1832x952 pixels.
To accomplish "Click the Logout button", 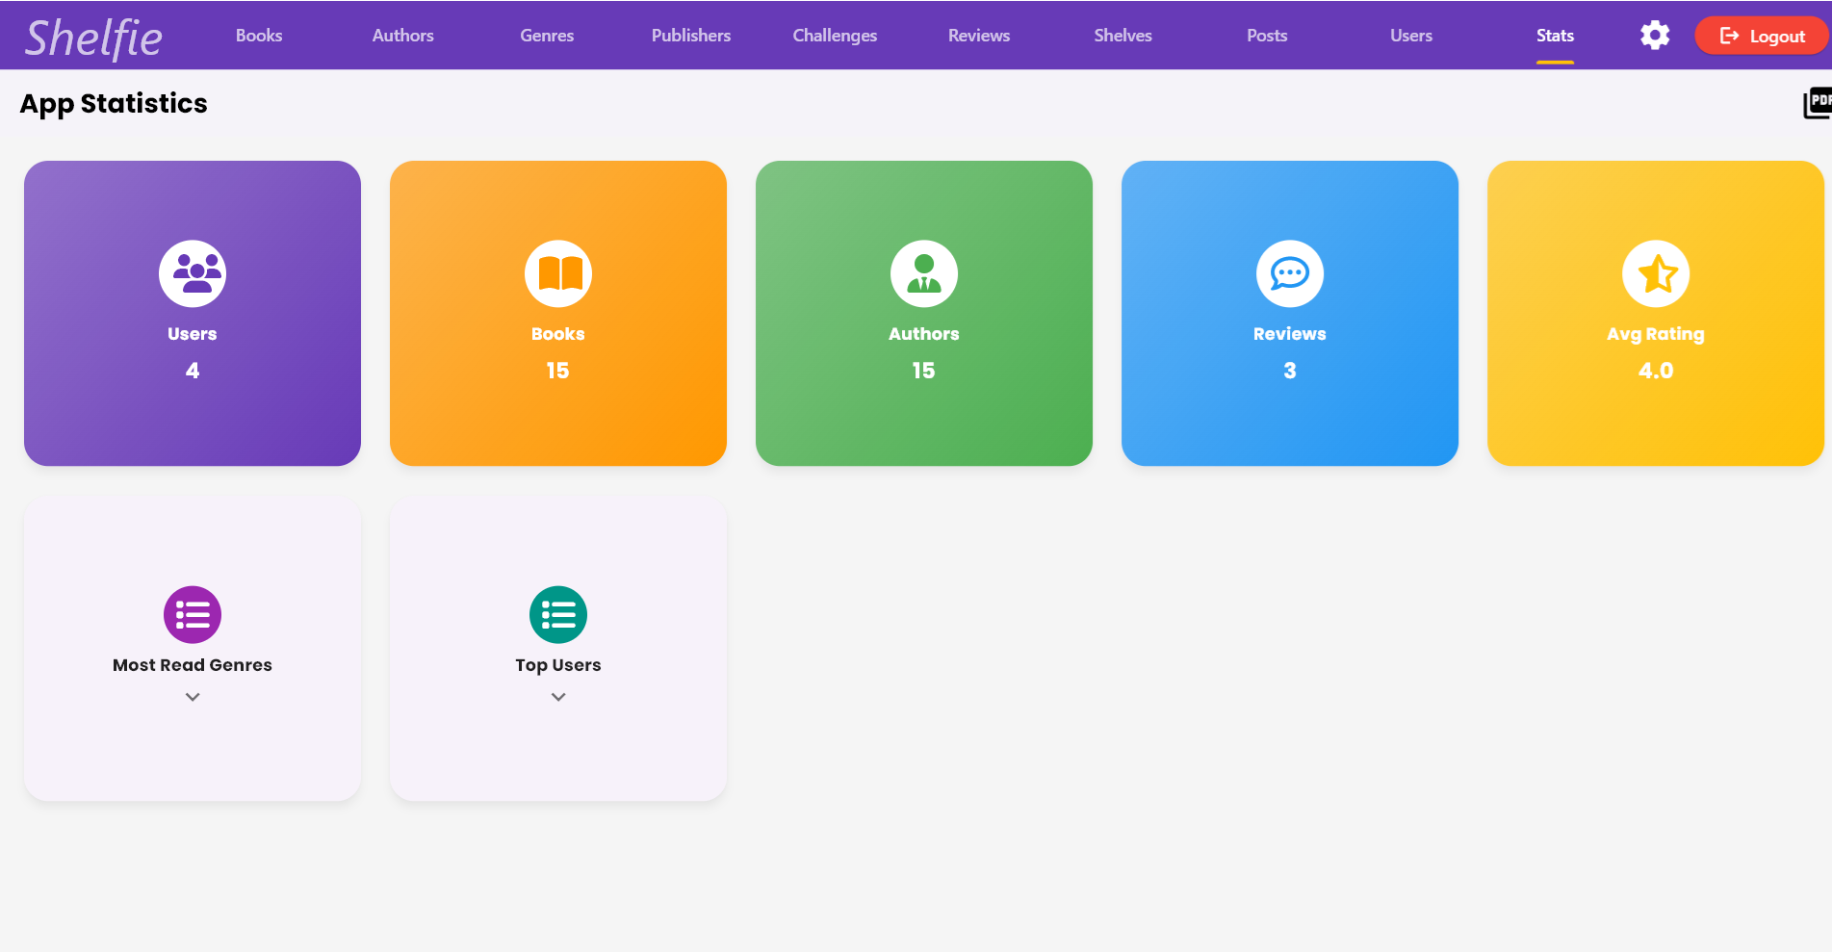I will tap(1762, 36).
